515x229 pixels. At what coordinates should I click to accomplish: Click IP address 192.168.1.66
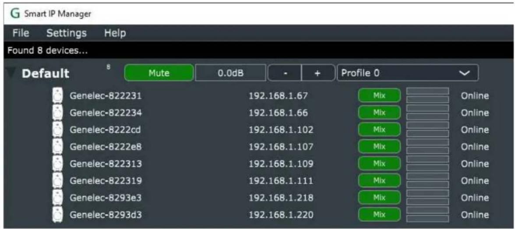coord(278,113)
